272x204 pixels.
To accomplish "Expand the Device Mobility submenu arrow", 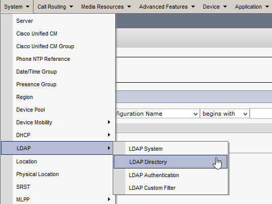I will 109,122.
